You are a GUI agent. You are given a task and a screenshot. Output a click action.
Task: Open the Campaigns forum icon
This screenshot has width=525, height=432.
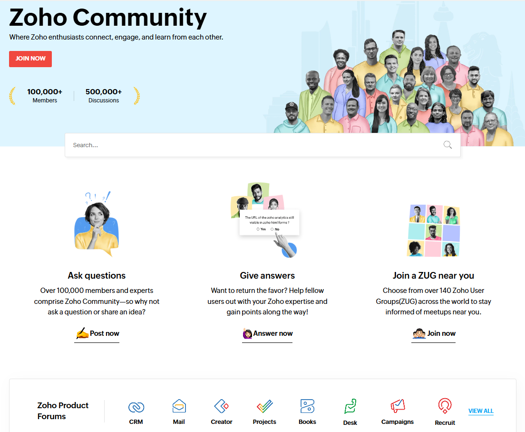398,406
